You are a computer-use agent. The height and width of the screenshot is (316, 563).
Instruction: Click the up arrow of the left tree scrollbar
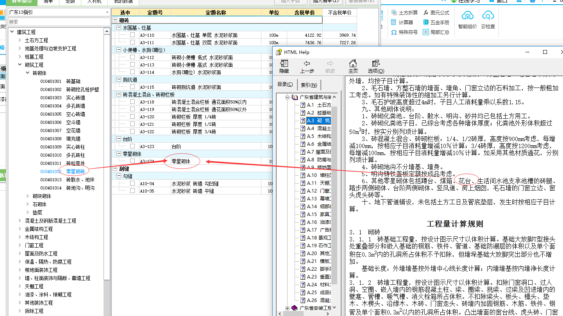point(107,30)
